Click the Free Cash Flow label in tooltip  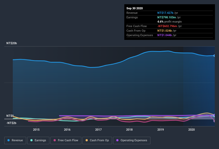coord(137,26)
